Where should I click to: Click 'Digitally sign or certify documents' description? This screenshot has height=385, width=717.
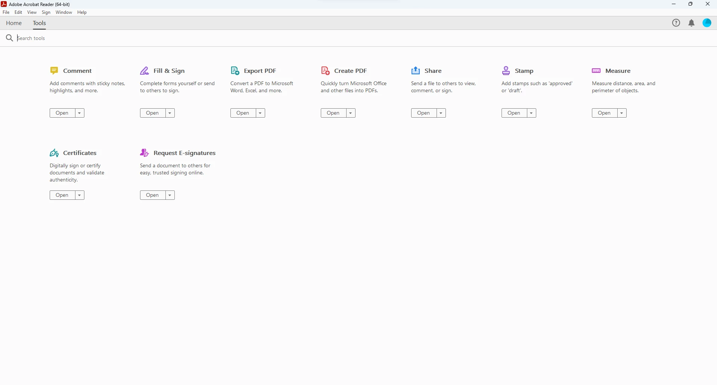click(x=77, y=173)
